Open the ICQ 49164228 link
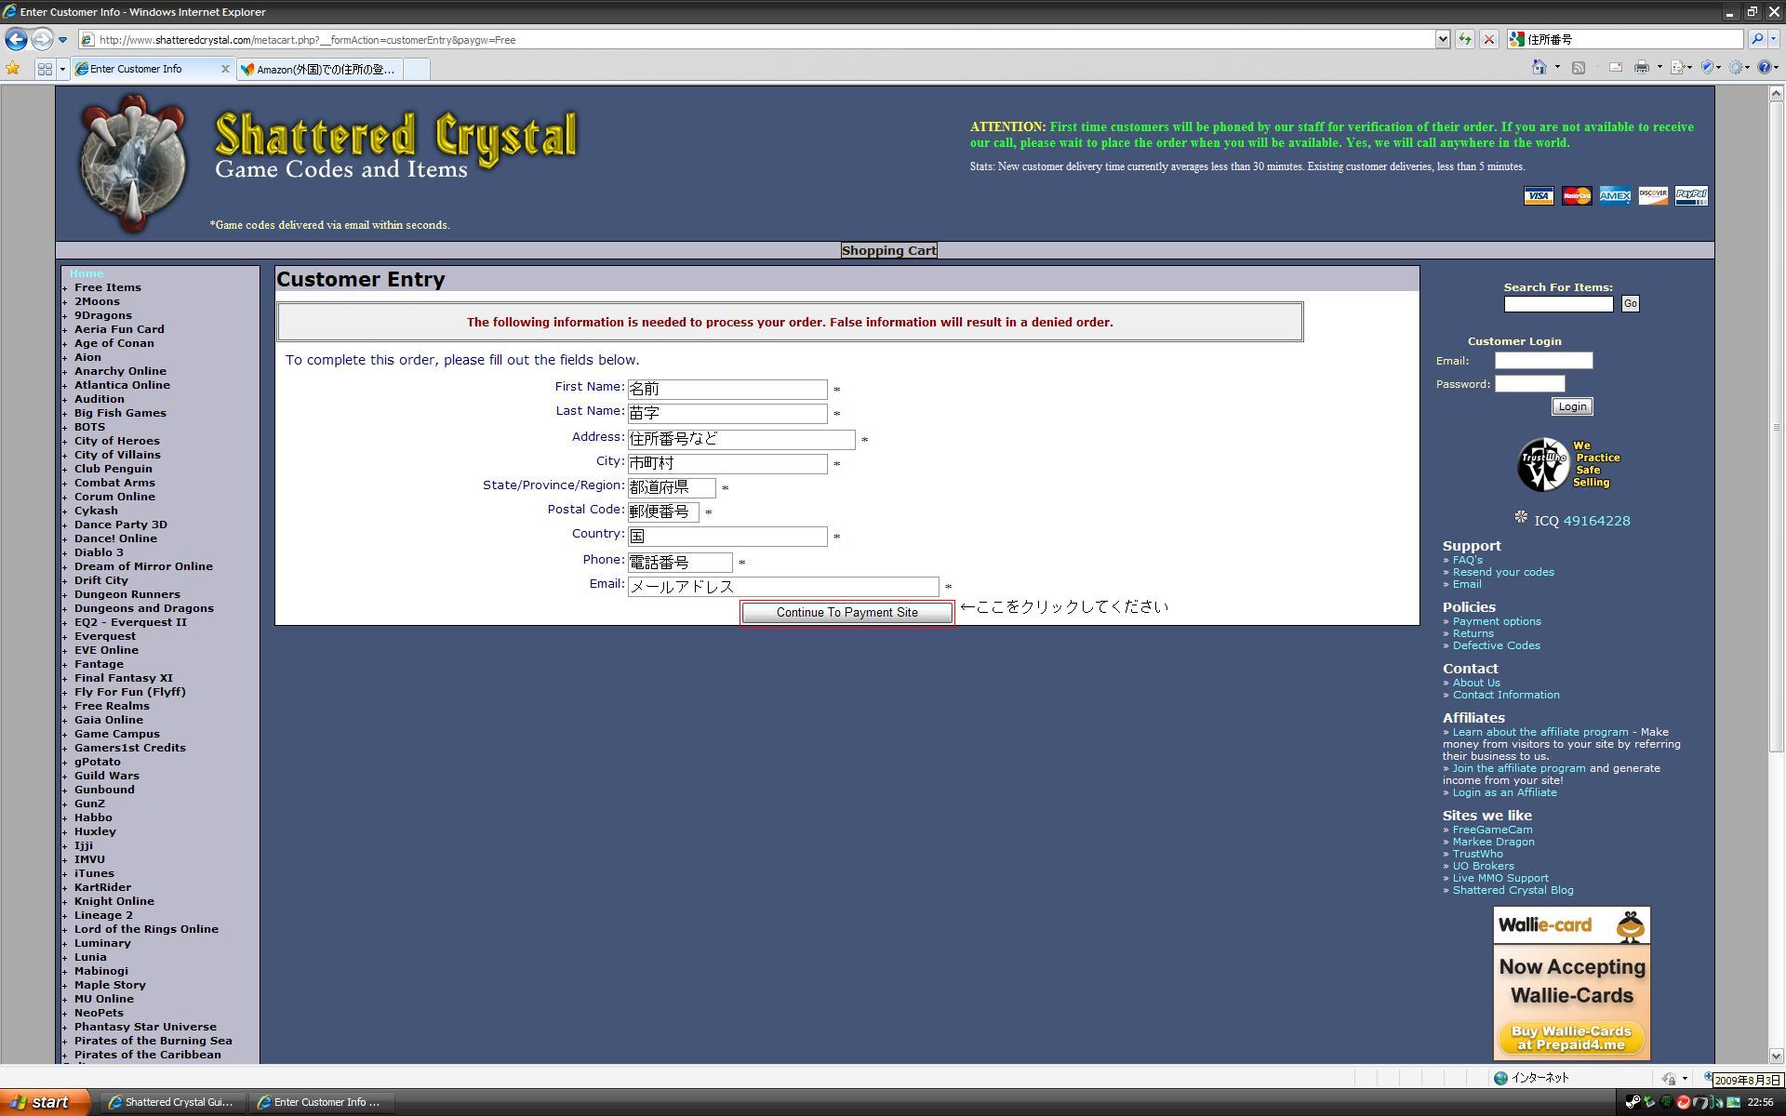Viewport: 1786px width, 1116px height. point(1596,521)
